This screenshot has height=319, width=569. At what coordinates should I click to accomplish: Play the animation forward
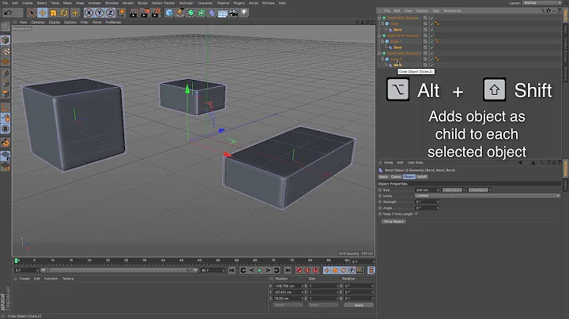click(x=260, y=270)
